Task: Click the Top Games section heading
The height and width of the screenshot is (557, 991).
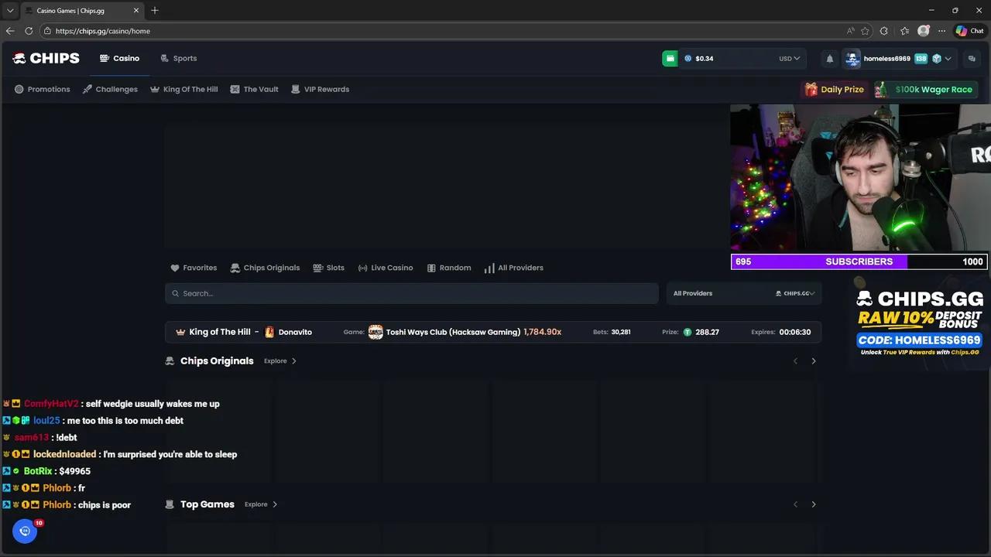Action: pos(207,504)
